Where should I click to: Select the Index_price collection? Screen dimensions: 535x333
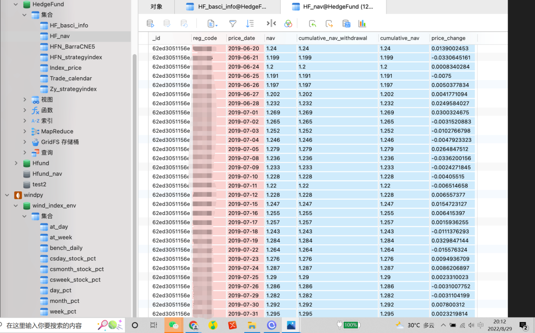(65, 67)
